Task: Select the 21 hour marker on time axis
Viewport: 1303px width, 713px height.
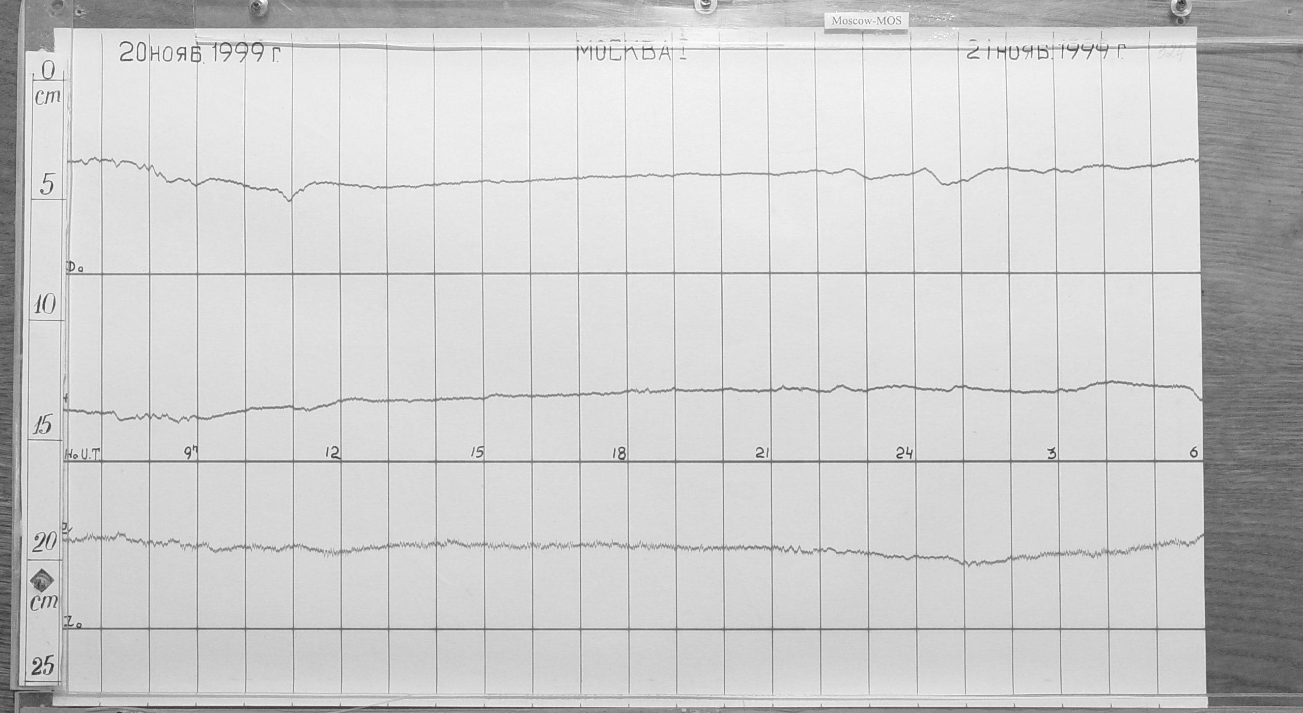Action: coord(762,453)
